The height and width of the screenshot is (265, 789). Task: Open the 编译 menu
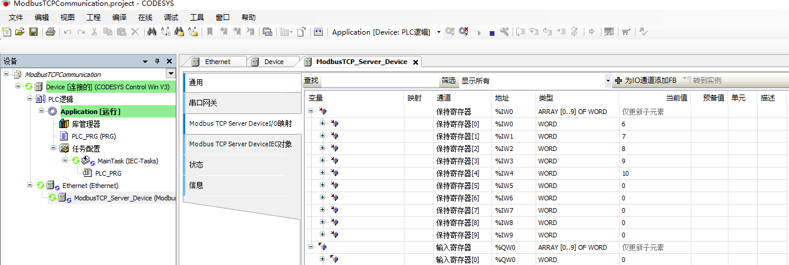(119, 17)
